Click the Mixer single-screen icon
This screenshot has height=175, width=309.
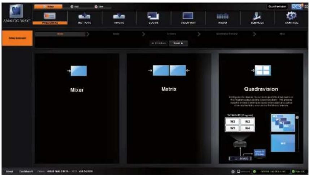[x=77, y=71]
